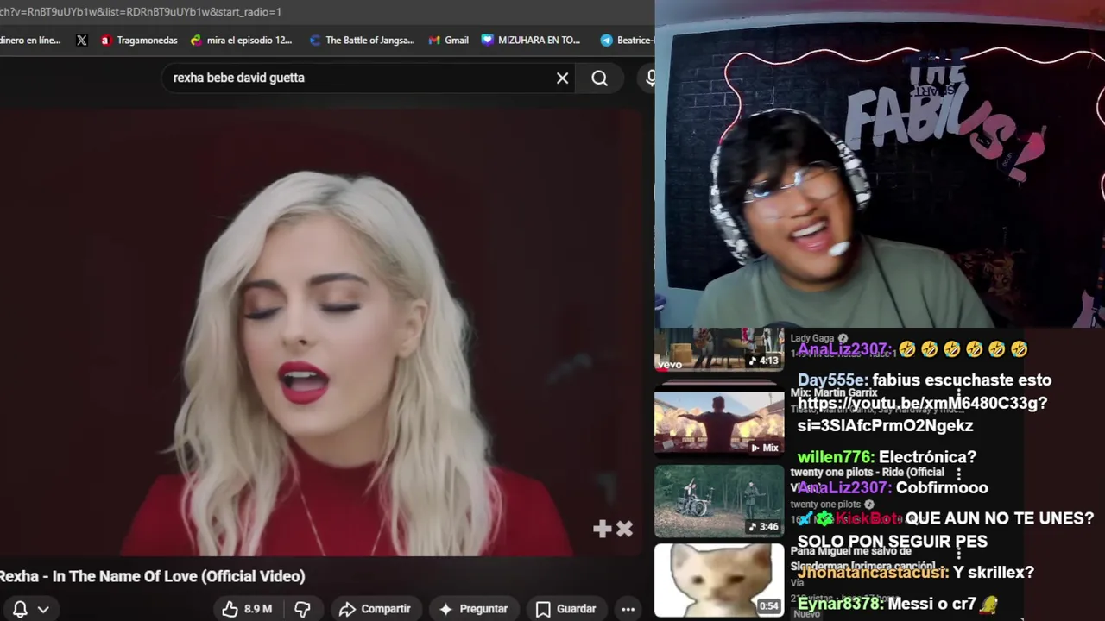Click the dislike thumbs-down button
The image size is (1105, 621).
point(302,609)
